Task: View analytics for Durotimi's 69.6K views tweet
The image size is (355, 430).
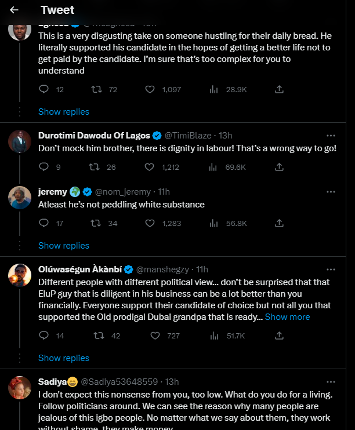Action: point(214,167)
